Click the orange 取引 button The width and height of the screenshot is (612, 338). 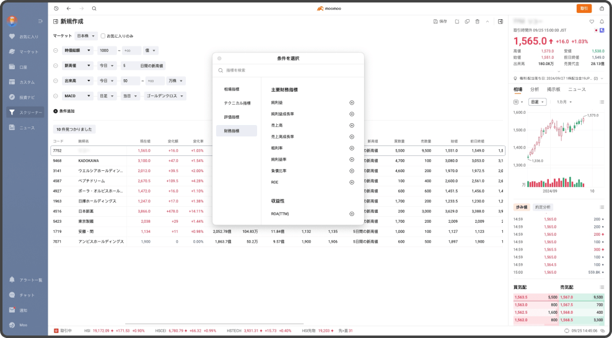click(x=584, y=9)
